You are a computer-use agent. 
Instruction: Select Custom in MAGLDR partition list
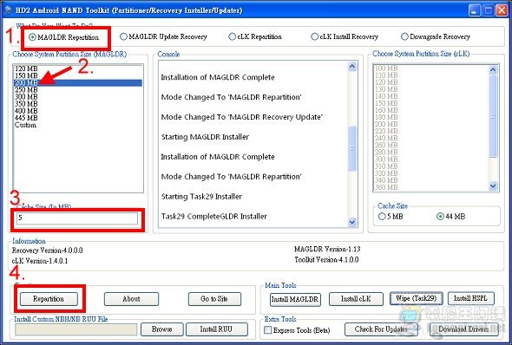(78, 125)
